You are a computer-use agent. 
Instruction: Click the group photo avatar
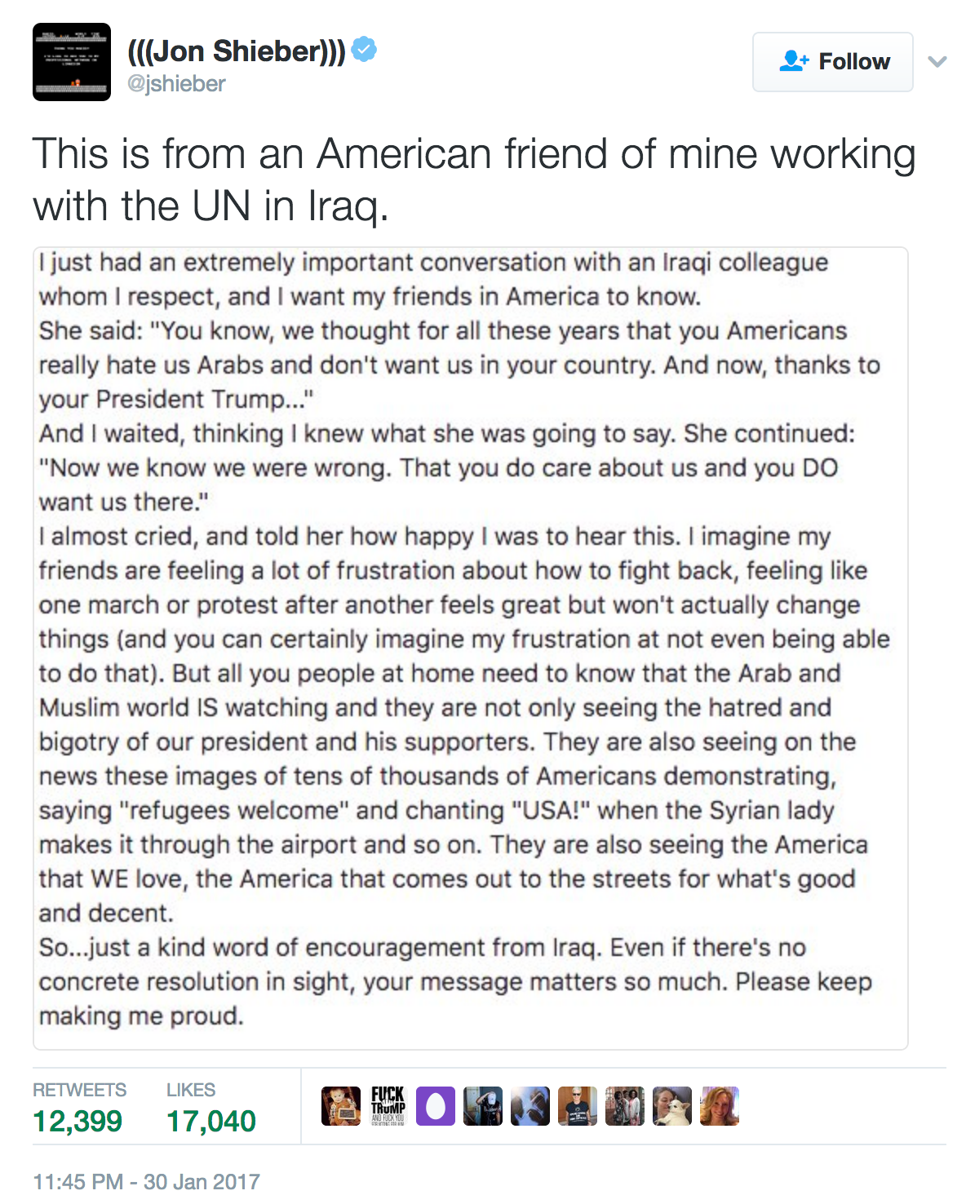click(x=625, y=1106)
